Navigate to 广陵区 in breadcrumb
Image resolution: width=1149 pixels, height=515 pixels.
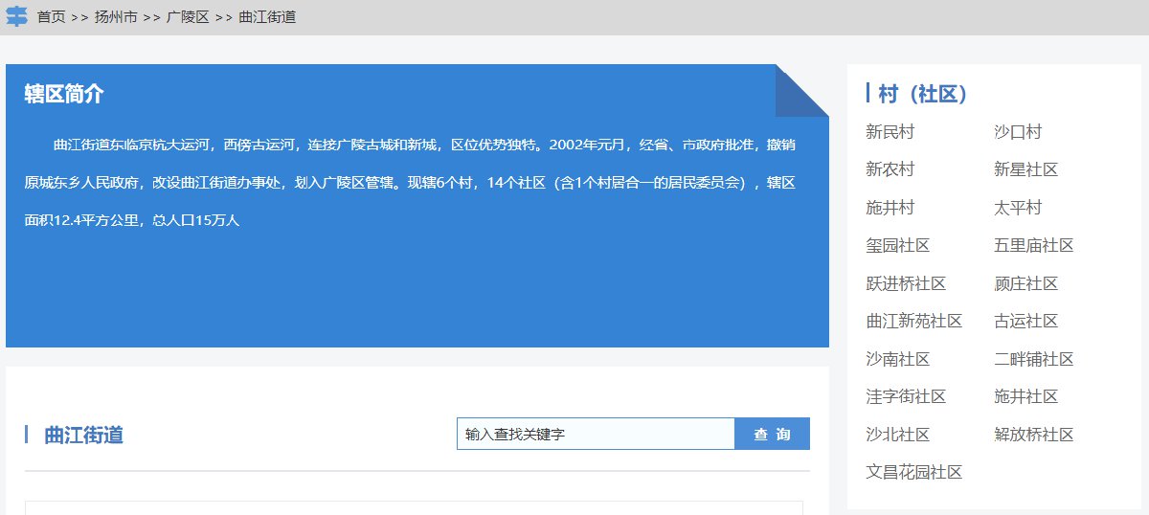(x=188, y=18)
